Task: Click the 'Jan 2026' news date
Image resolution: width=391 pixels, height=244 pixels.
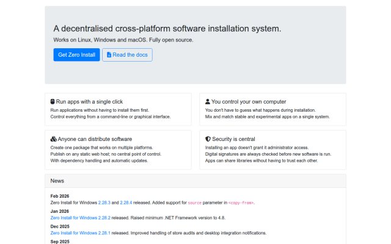Action: 60,212
